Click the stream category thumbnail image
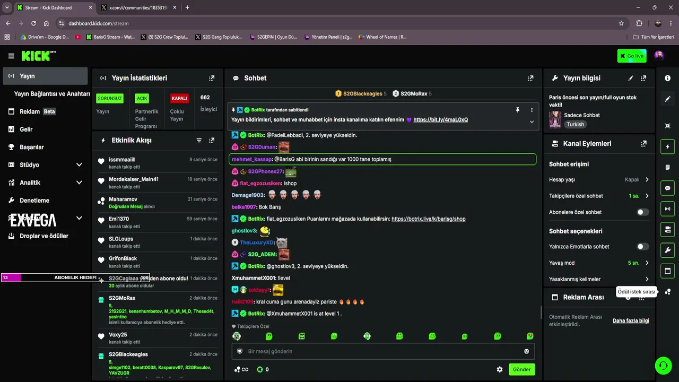Viewport: 679px width, 382px height. (x=555, y=119)
